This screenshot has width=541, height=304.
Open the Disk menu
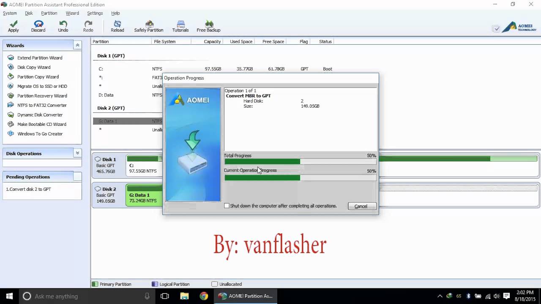[x=29, y=13]
